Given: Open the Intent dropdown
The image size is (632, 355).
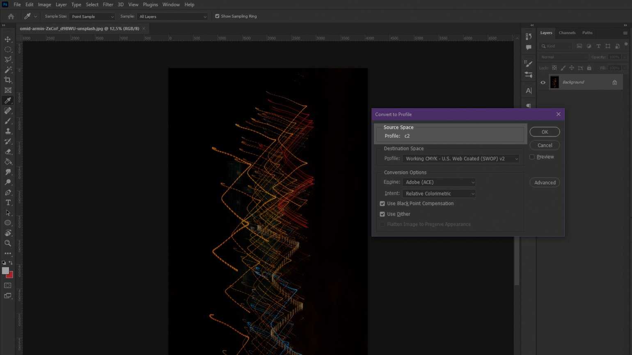Looking at the screenshot, I should tap(439, 193).
